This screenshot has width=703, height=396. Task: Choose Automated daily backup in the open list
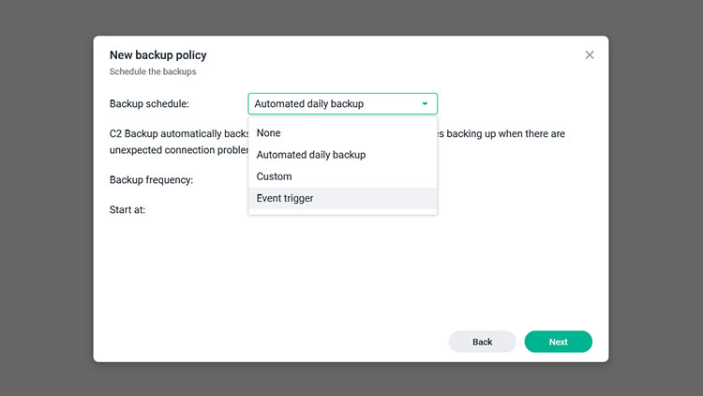(x=311, y=155)
